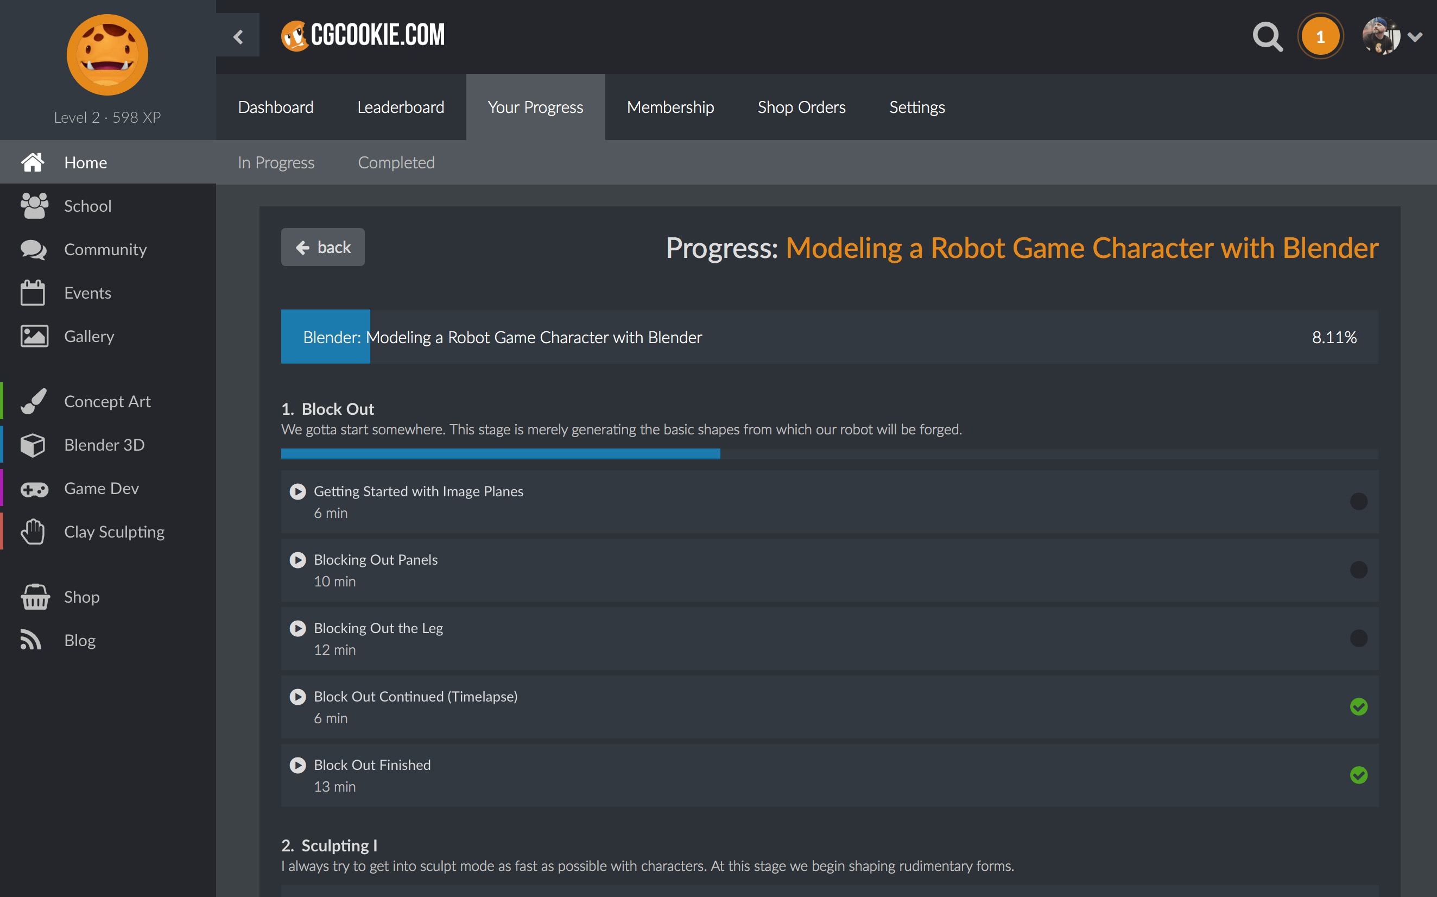Mark Getting Started with Image Planes complete

1358,501
